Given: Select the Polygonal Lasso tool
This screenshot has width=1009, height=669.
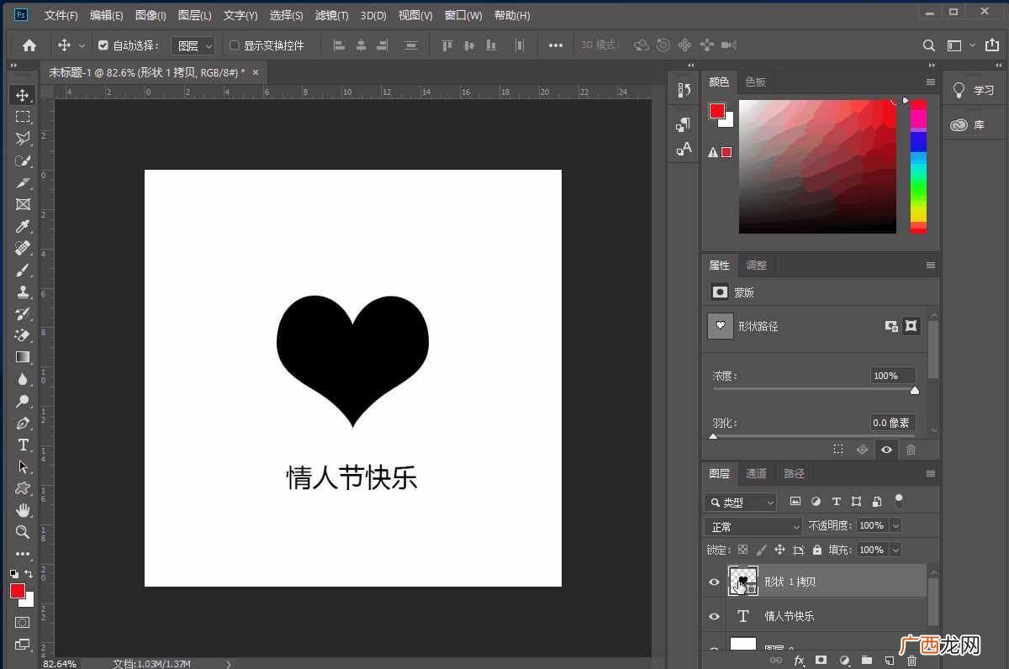Looking at the screenshot, I should click(x=23, y=139).
